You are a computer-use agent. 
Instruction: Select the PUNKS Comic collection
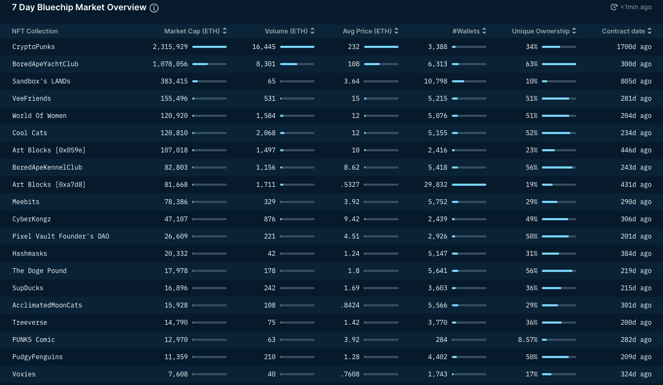click(x=33, y=340)
